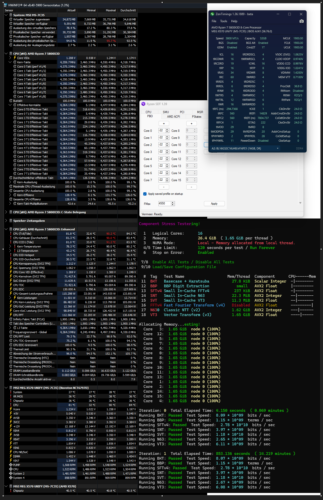Collapse CPU [#0]: AMD Ryzen 7 5800X3D section
This screenshot has width=323, height=500.
tap(6, 54)
